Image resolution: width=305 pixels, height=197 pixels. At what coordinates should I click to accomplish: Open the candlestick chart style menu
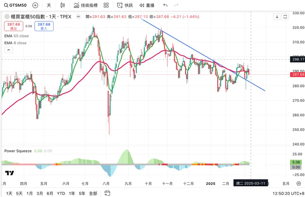(62, 5)
